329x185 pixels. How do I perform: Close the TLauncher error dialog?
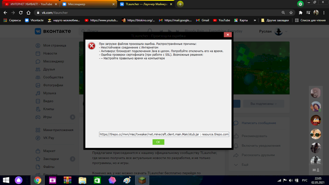[x=227, y=35]
